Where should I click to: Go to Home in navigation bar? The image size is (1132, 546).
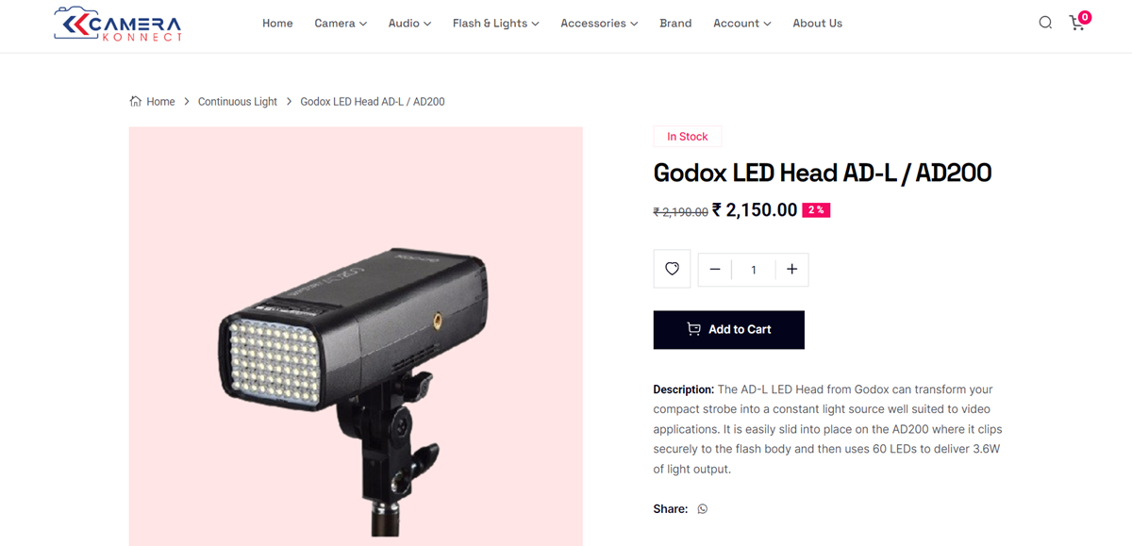point(277,24)
